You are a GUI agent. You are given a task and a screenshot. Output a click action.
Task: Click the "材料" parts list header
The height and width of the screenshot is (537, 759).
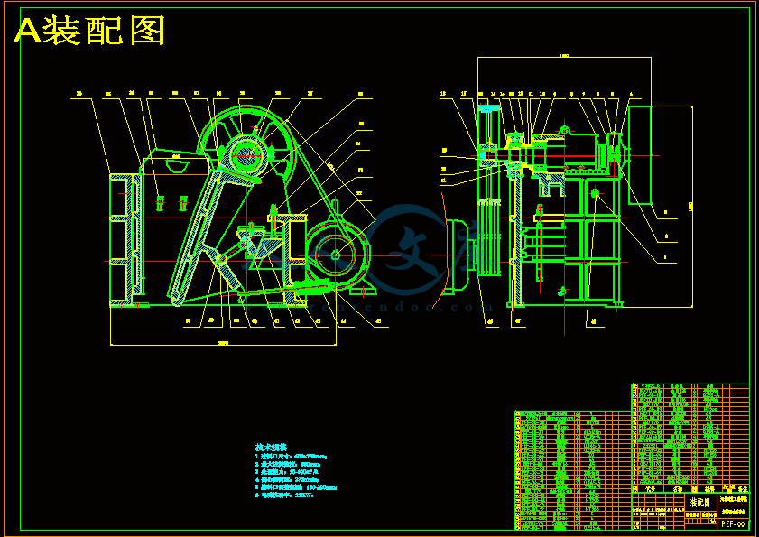click(x=709, y=489)
